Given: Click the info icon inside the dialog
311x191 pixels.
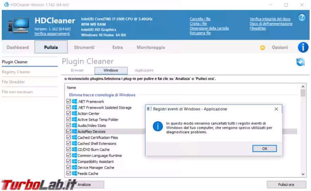Looking at the screenshot, I should [x=158, y=126].
